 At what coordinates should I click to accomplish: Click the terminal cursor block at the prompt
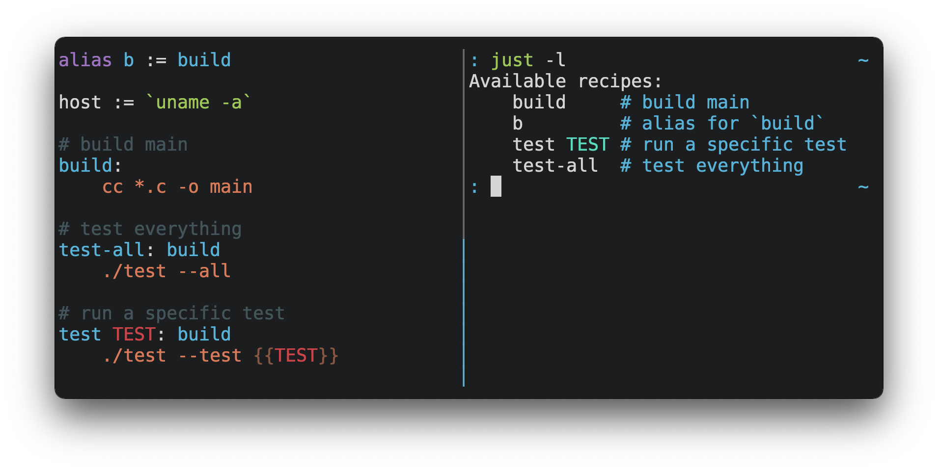496,187
